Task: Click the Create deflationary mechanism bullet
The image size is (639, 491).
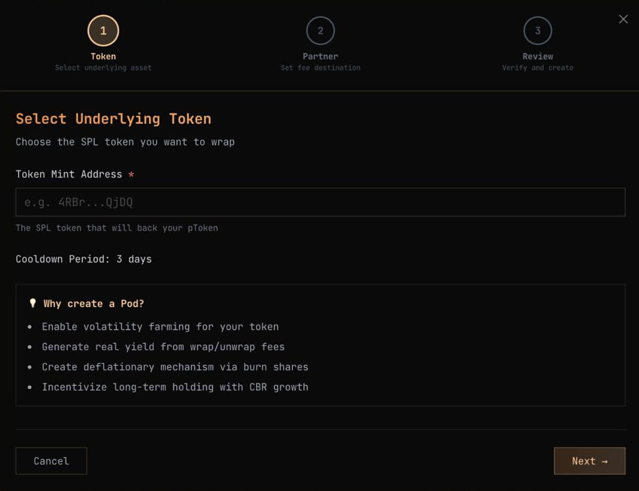Action: pyautogui.click(x=175, y=367)
